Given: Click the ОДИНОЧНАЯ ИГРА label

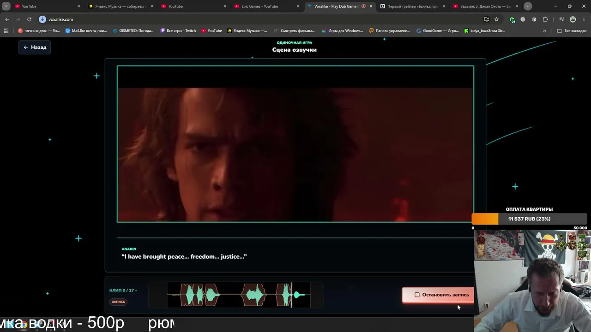Looking at the screenshot, I should click(x=295, y=42).
